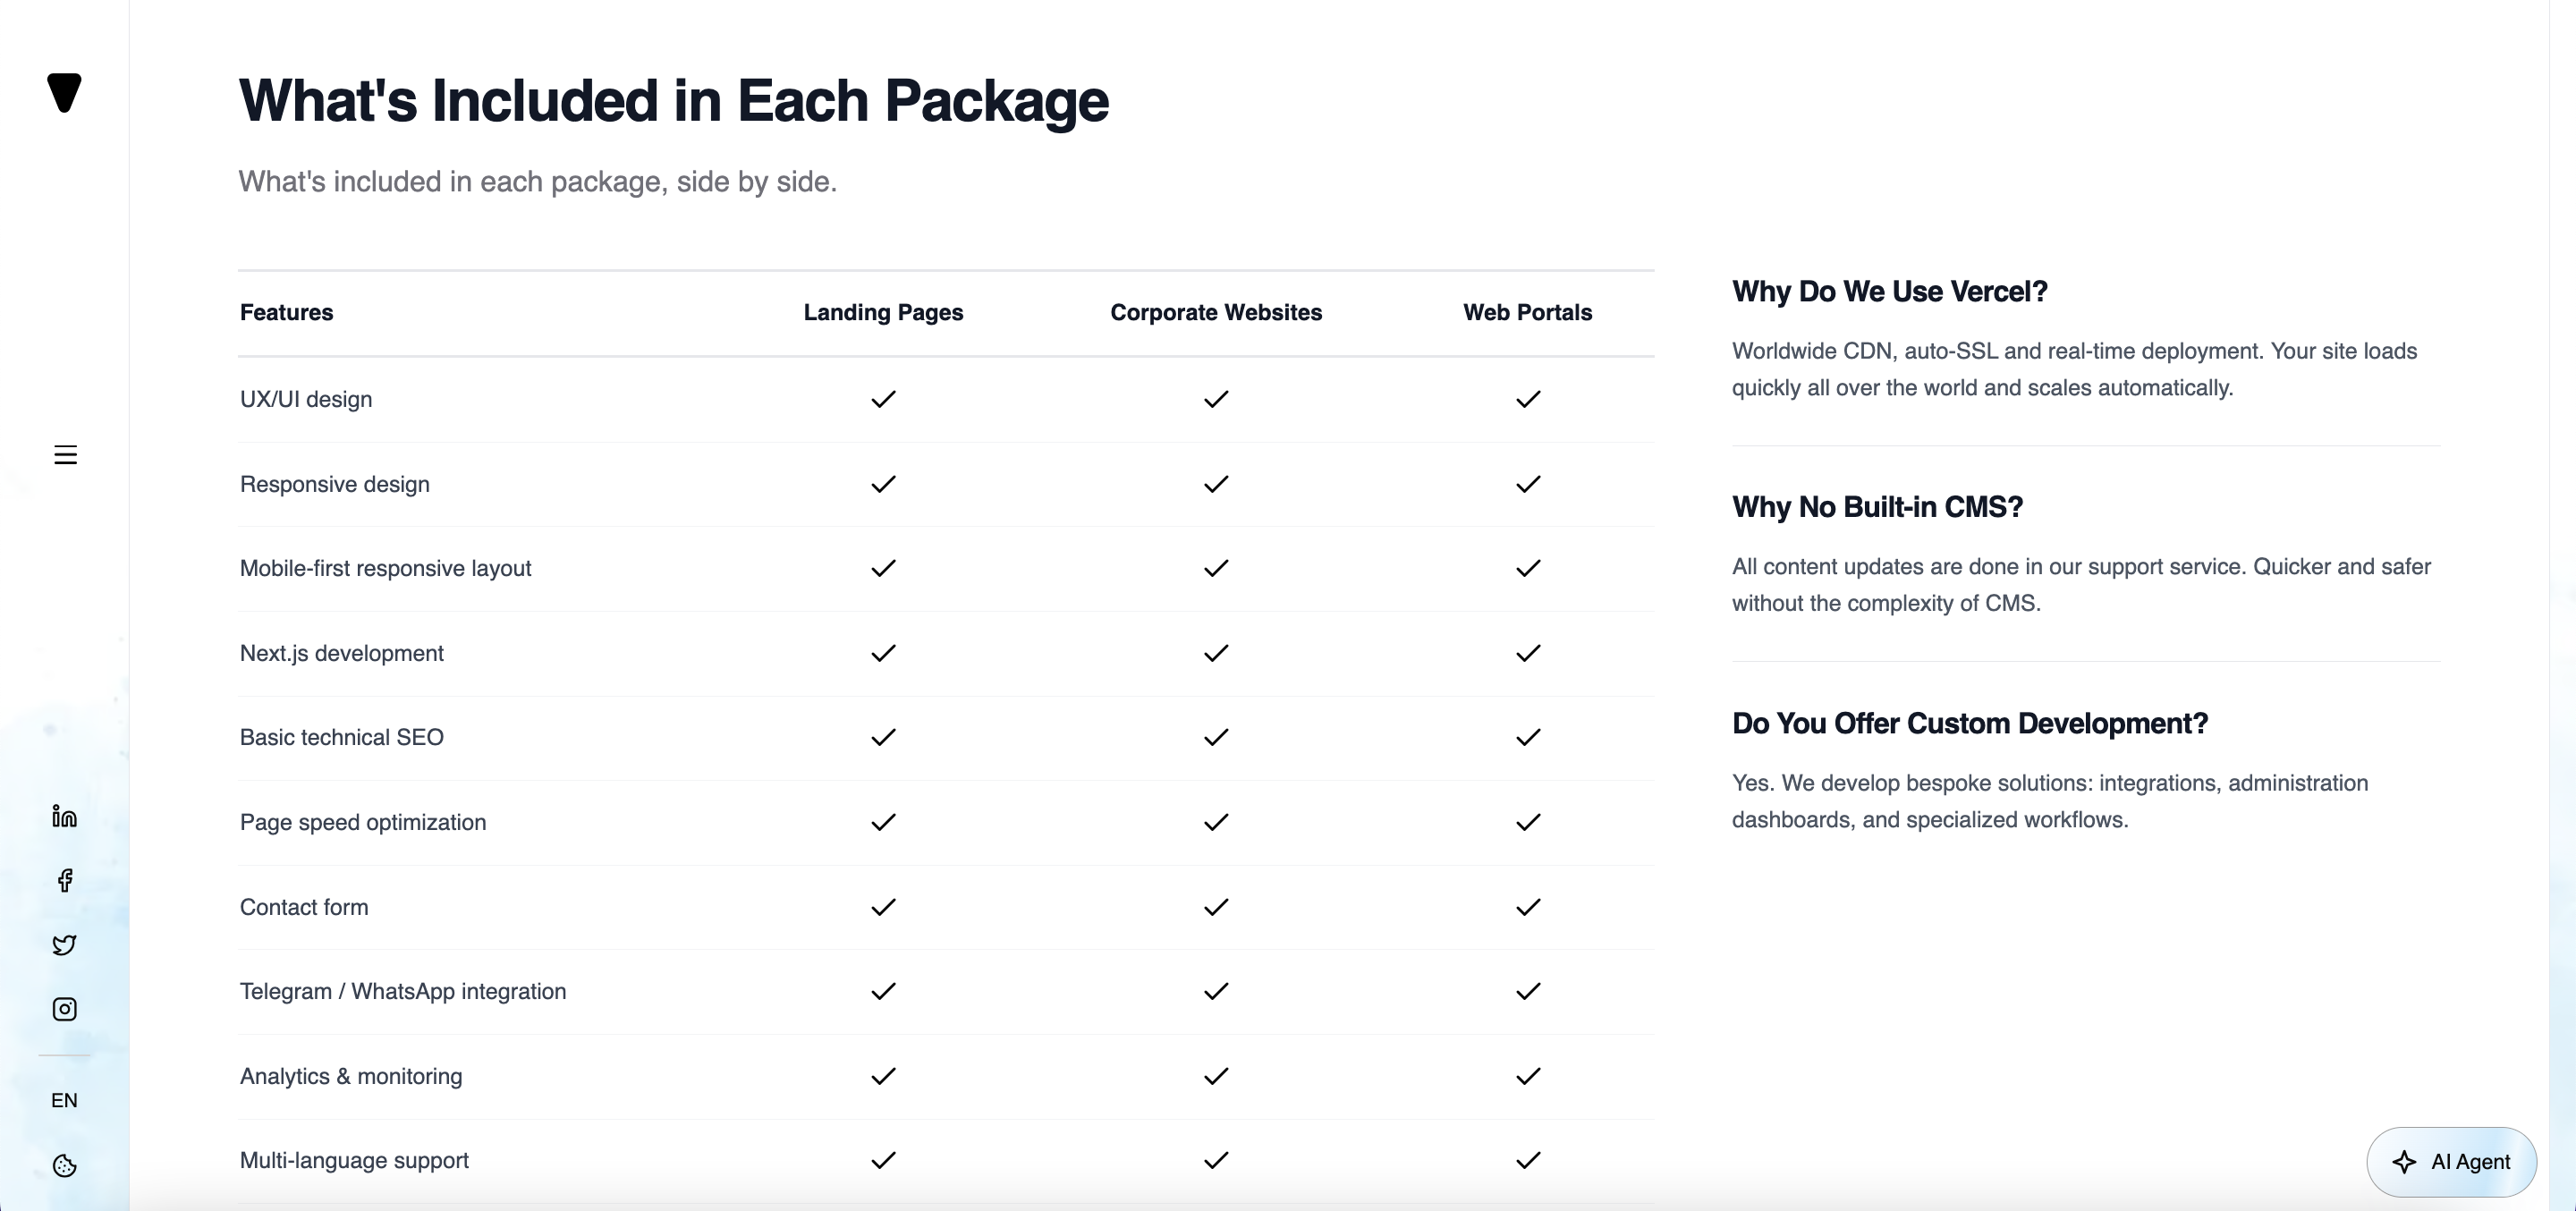Image resolution: width=2576 pixels, height=1211 pixels.
Task: Click the sparkle icon on AI Agent
Action: click(2404, 1162)
